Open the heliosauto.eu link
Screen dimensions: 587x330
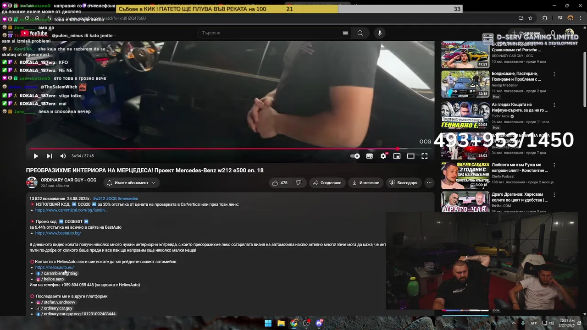click(x=54, y=267)
